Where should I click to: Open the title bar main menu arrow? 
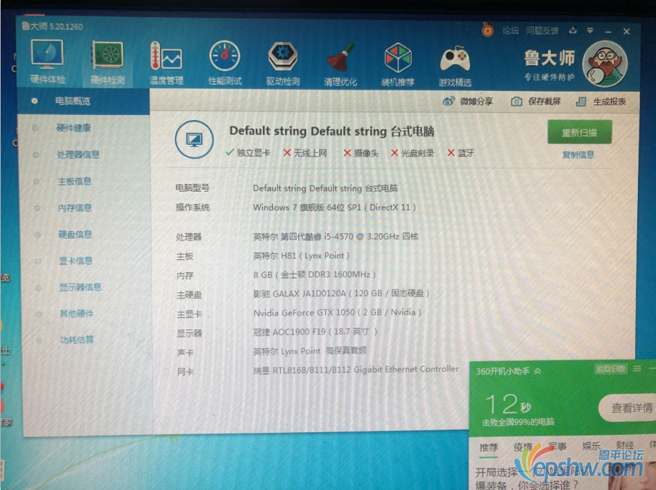pyautogui.click(x=590, y=30)
